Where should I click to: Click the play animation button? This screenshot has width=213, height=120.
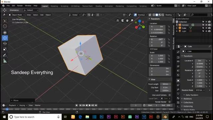pyautogui.click(x=90, y=105)
